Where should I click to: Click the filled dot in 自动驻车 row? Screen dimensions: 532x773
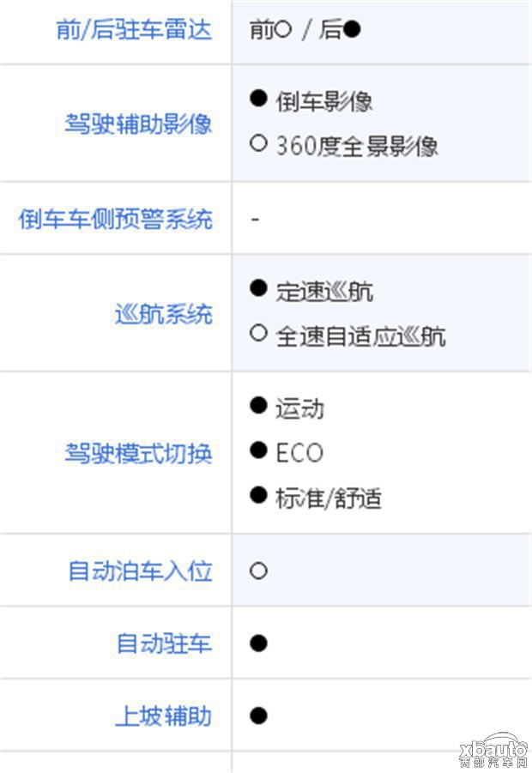click(x=258, y=643)
